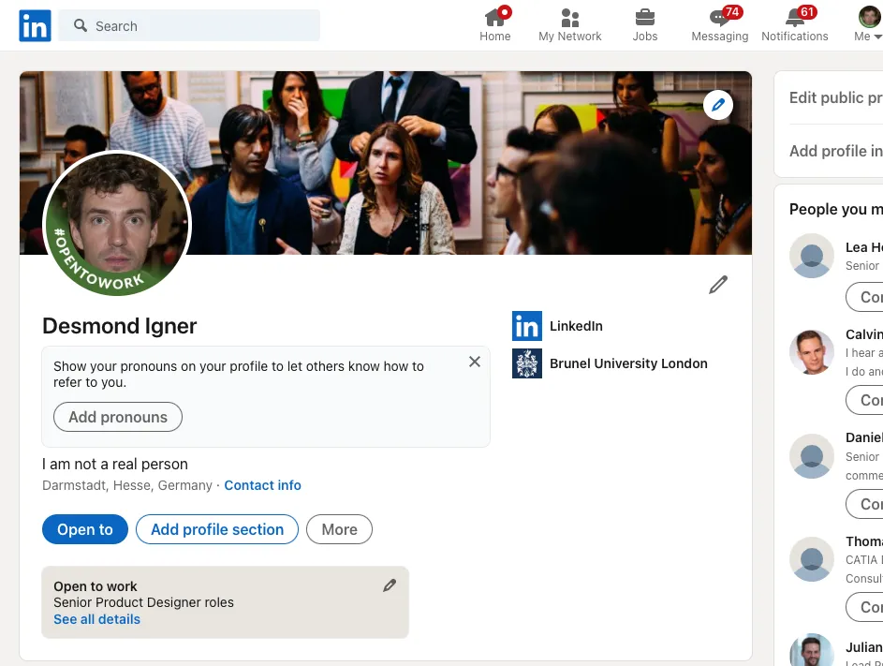The image size is (883, 666).
Task: Edit Open to work preferences pencil
Action: [x=390, y=585]
